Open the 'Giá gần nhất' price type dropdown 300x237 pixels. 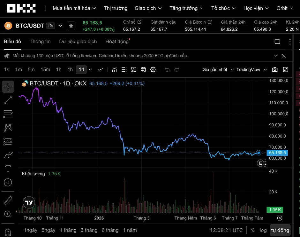(218, 70)
